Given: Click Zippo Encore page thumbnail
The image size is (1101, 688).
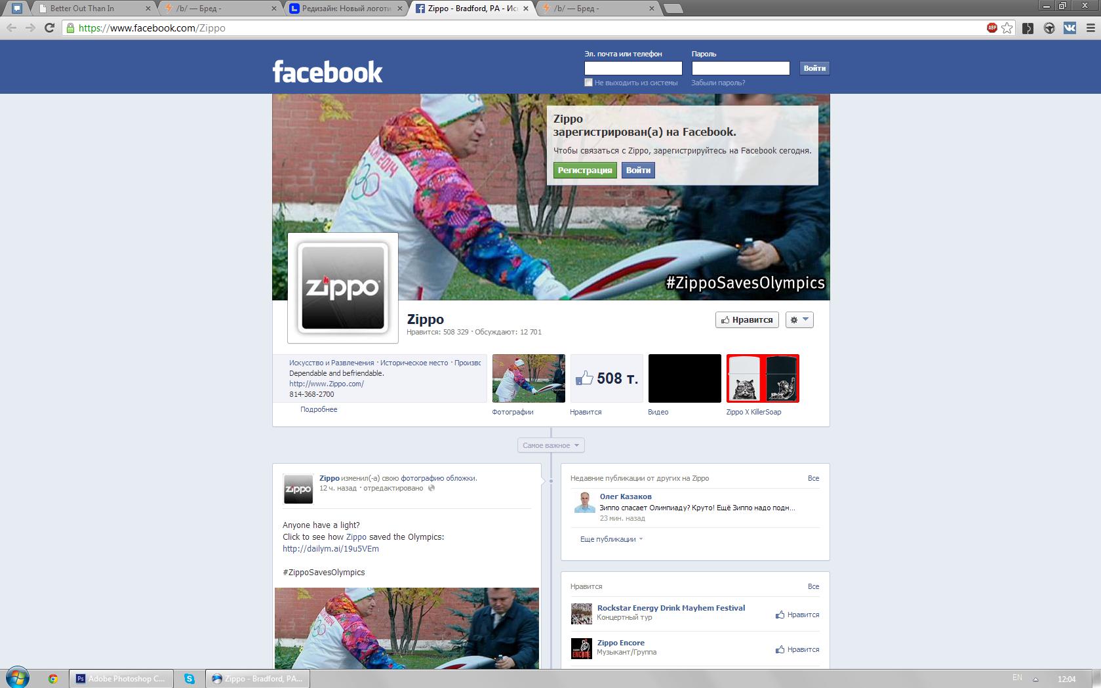Looking at the screenshot, I should (581, 649).
